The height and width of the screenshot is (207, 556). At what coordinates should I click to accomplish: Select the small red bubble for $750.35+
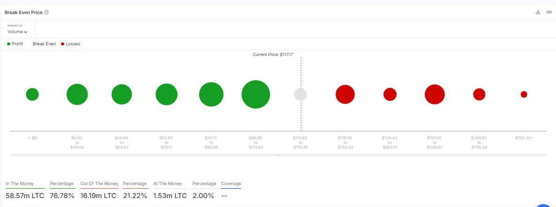pos(524,94)
